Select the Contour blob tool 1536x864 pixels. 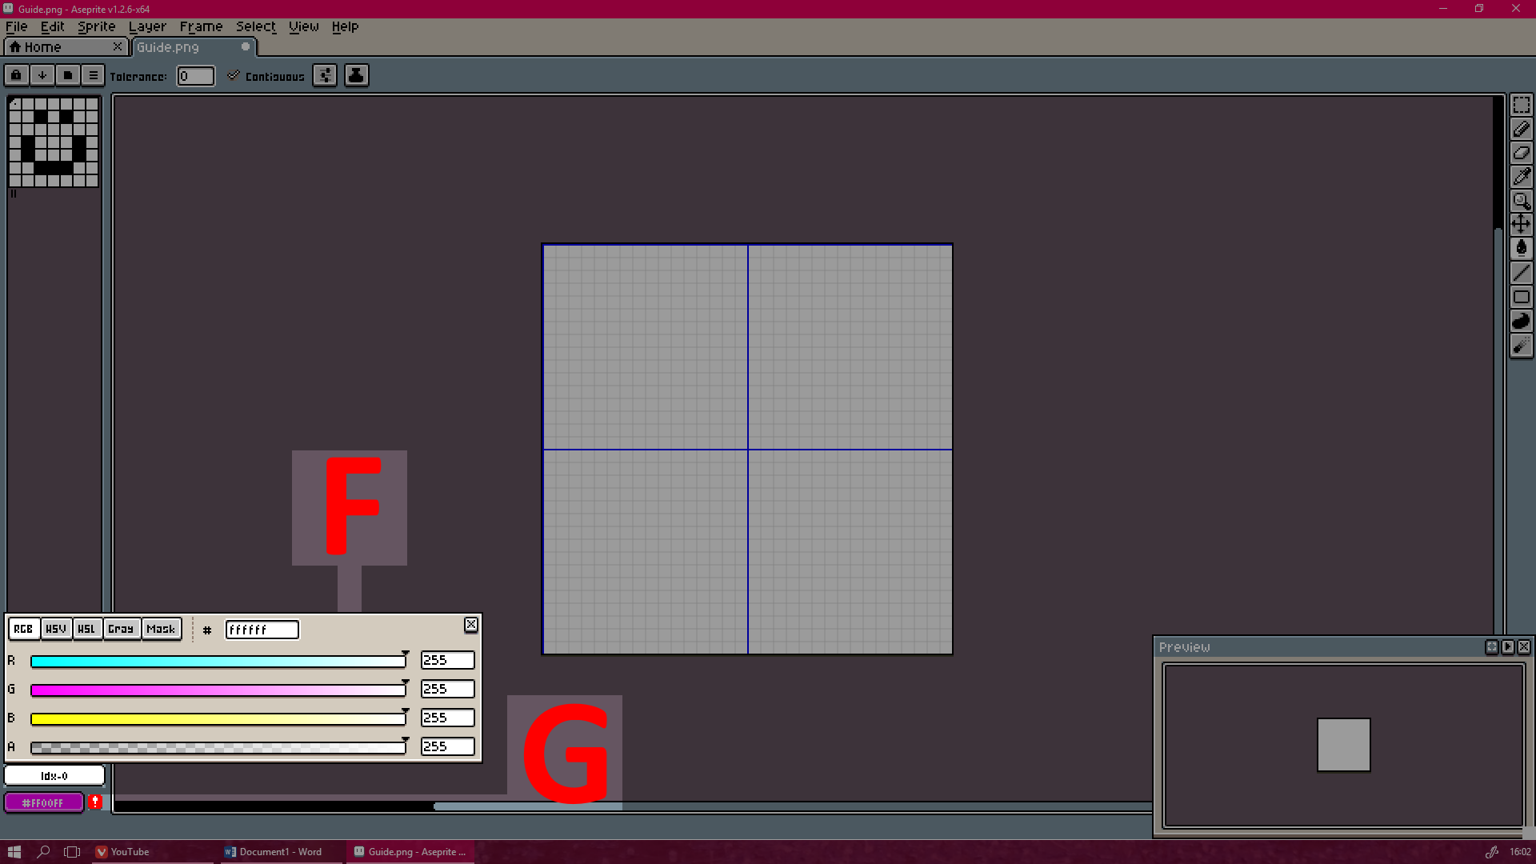click(1521, 322)
